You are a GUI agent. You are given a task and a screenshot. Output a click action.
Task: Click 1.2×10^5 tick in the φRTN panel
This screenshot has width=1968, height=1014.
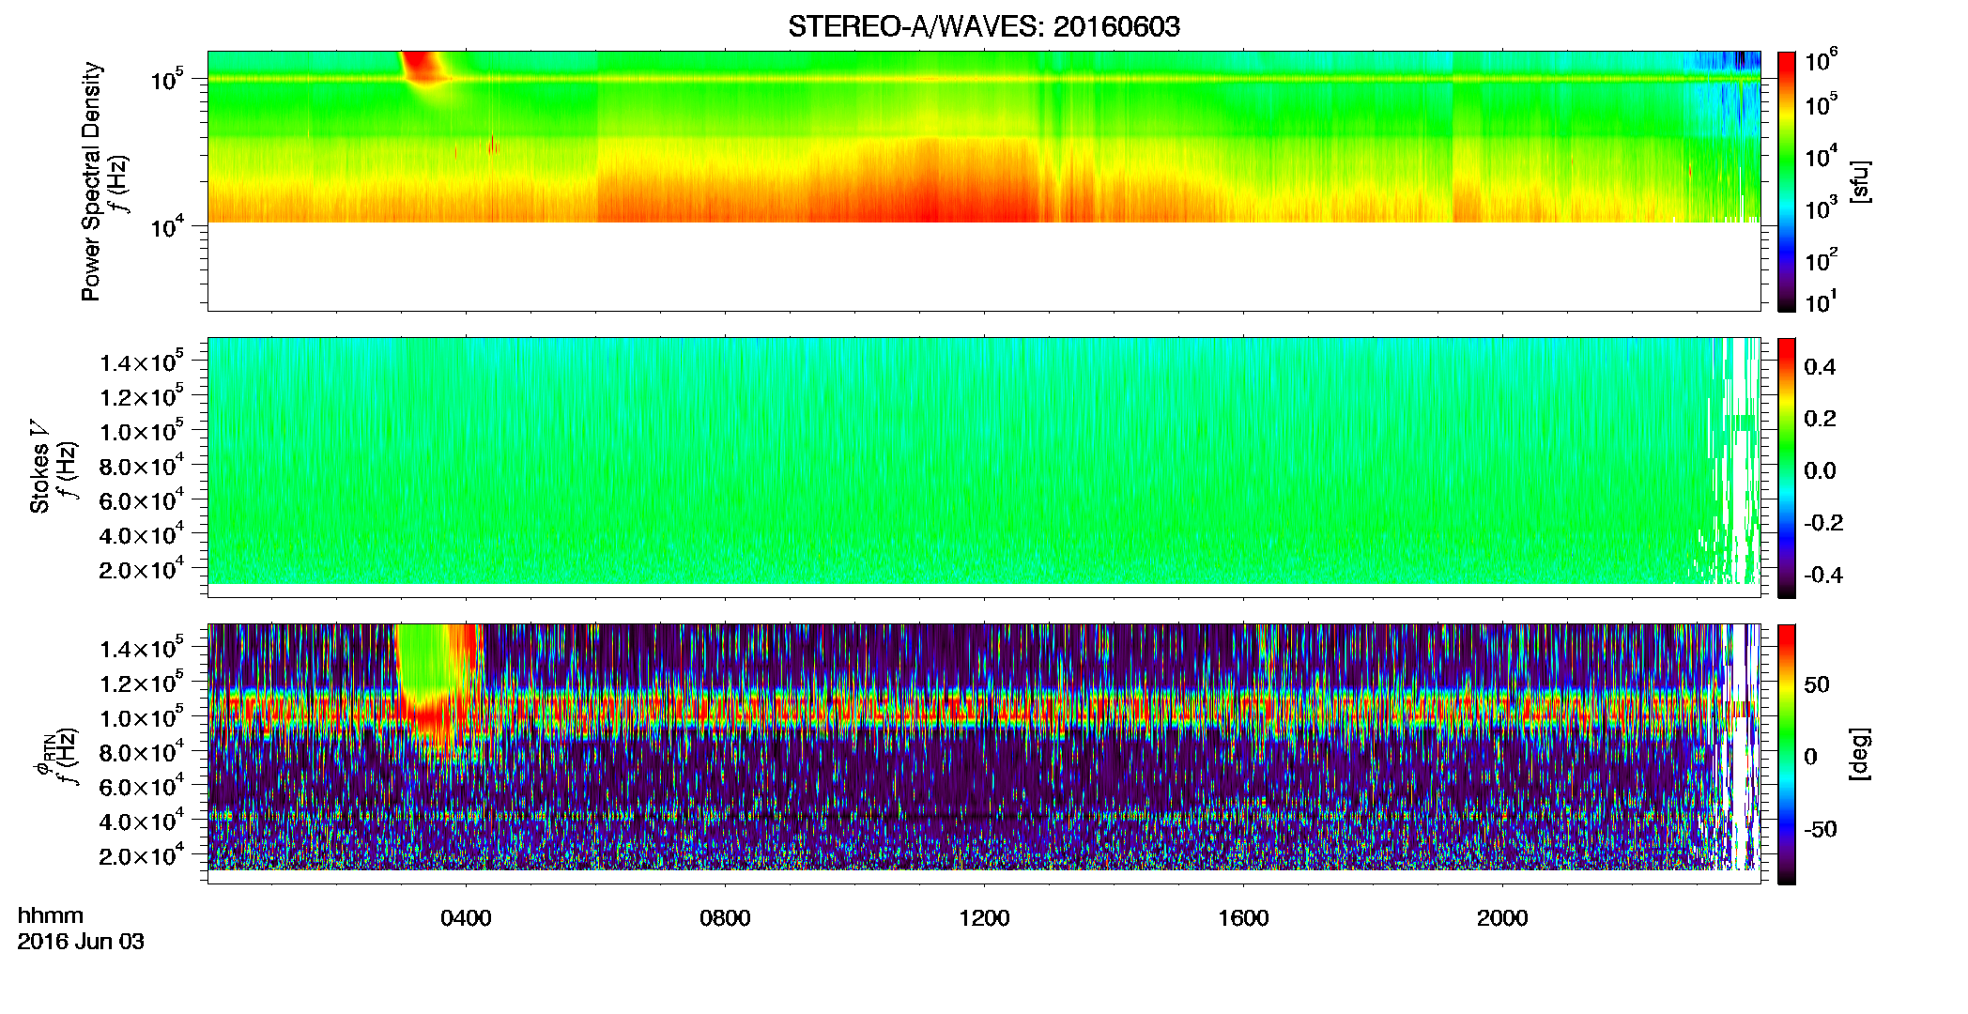point(142,682)
